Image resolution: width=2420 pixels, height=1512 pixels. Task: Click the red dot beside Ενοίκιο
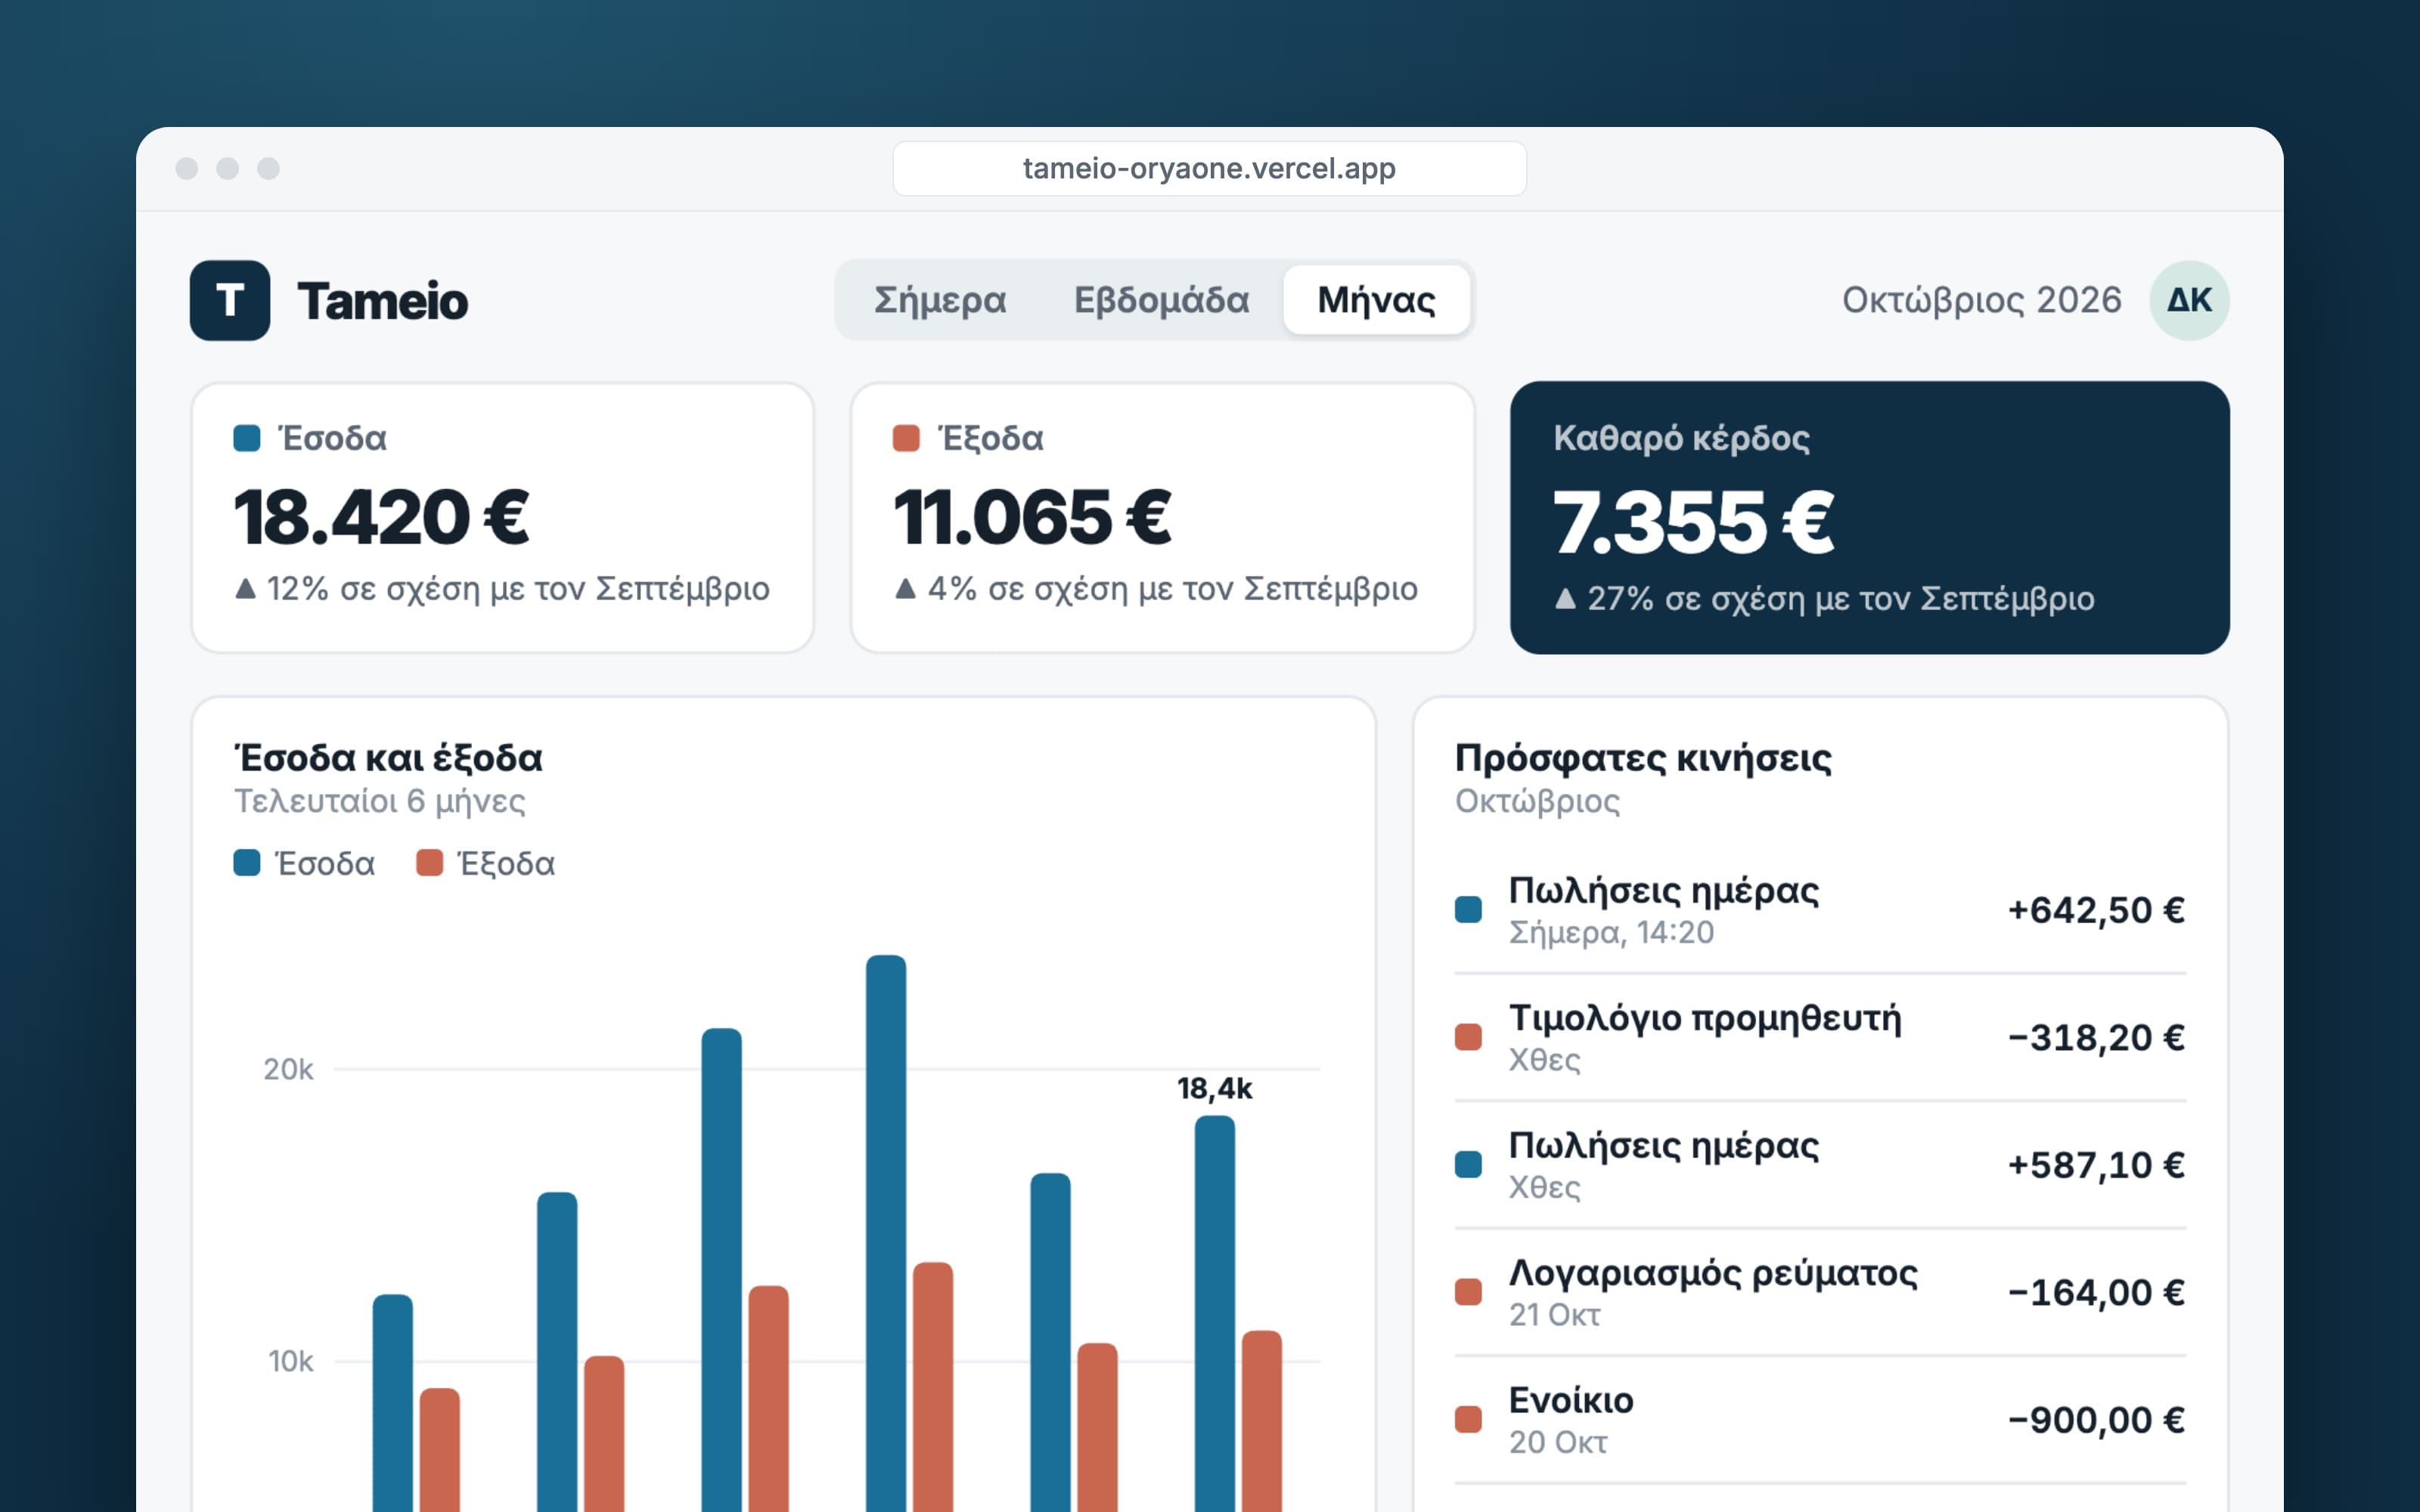coord(1467,1419)
